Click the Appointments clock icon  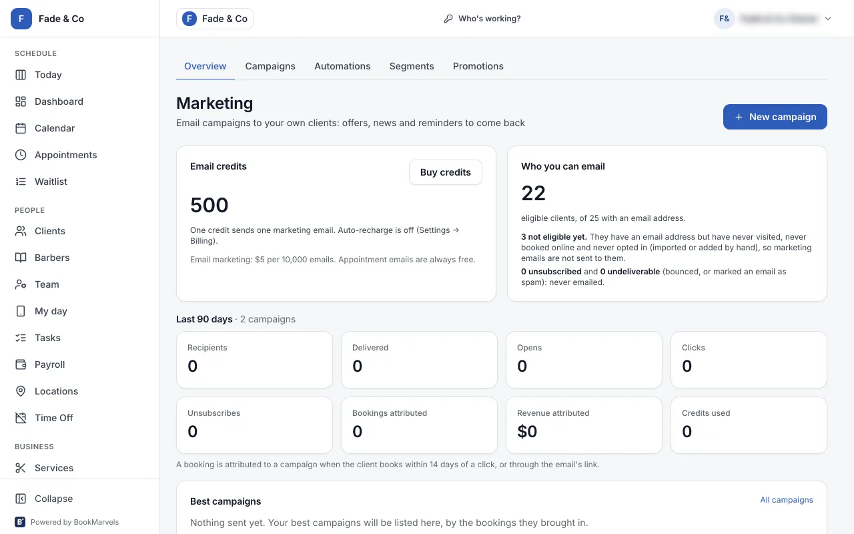coord(21,155)
